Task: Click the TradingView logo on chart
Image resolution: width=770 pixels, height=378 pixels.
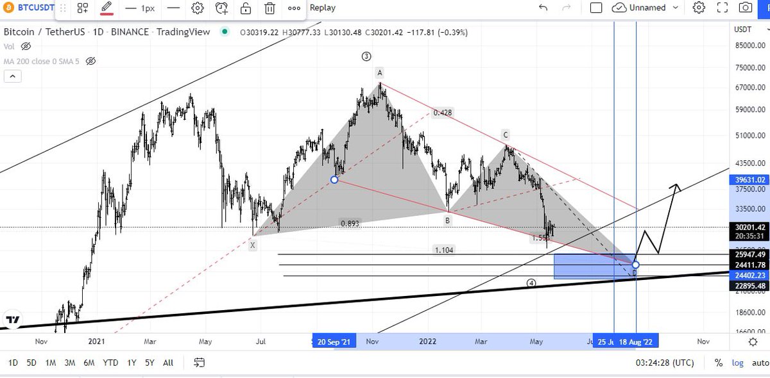Action: [x=12, y=318]
